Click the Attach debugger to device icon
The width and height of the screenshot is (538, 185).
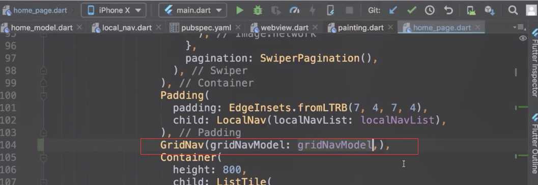[x=330, y=11]
